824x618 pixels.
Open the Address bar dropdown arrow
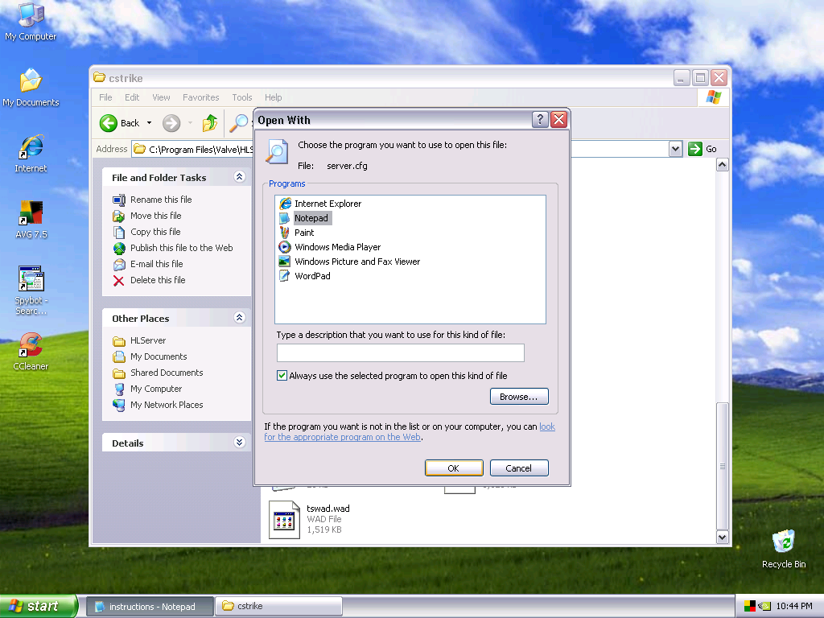[675, 149]
